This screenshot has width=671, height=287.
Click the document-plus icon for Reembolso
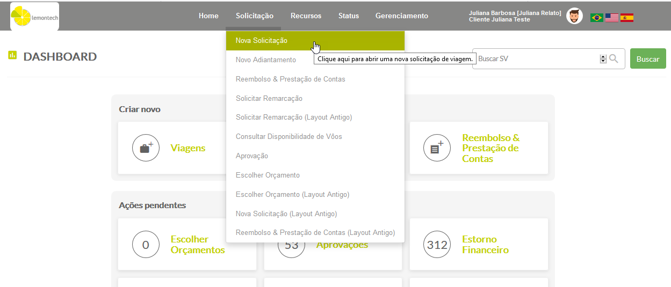point(437,148)
